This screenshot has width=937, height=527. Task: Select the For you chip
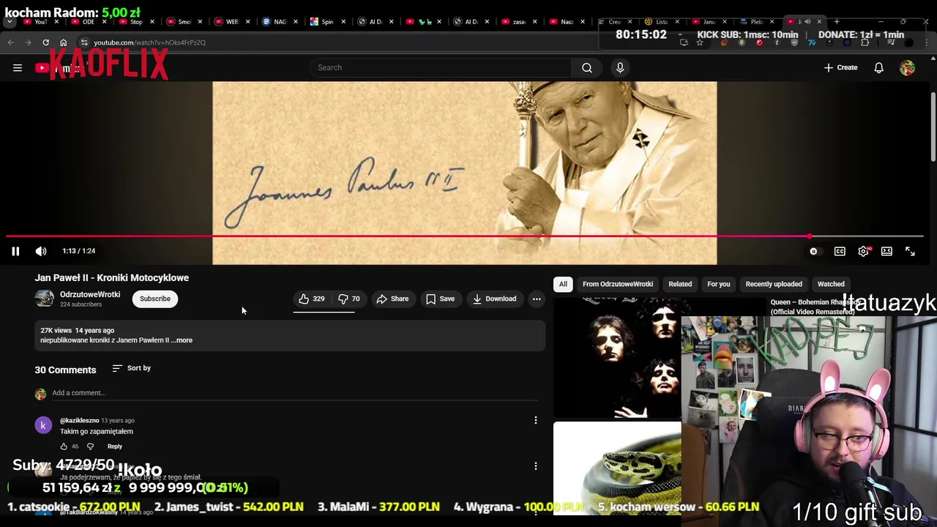719,284
